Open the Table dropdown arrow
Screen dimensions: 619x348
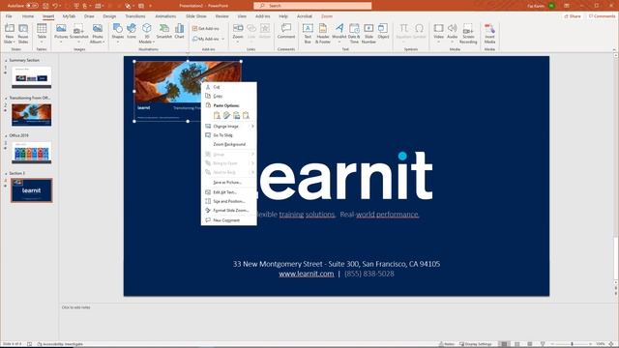42,42
